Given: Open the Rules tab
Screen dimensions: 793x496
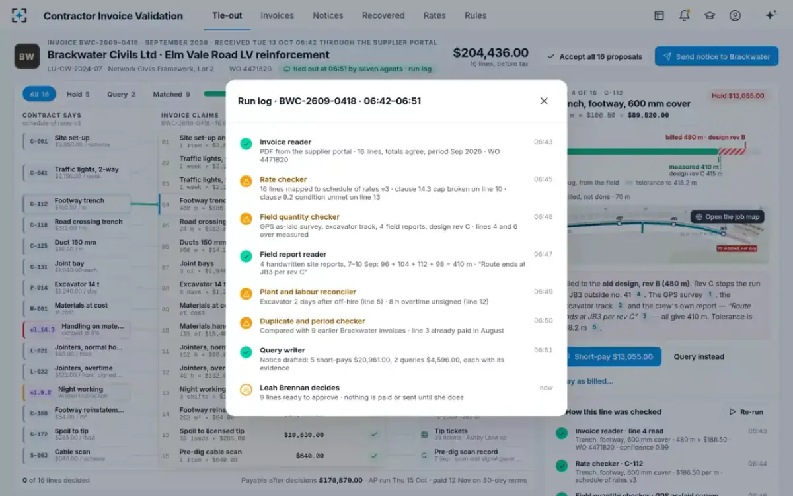Looking at the screenshot, I should tap(476, 15).
